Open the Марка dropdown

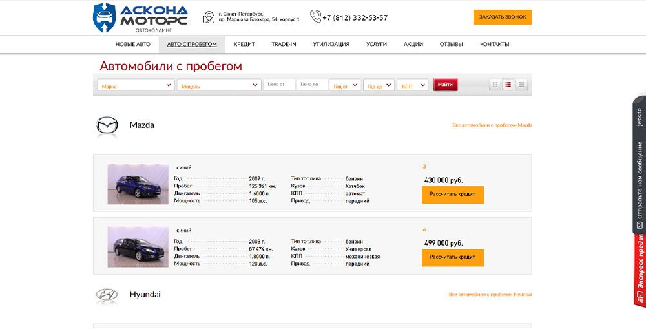click(x=136, y=85)
